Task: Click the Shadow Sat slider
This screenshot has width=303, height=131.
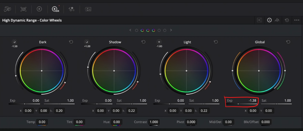Action: tap(131, 104)
